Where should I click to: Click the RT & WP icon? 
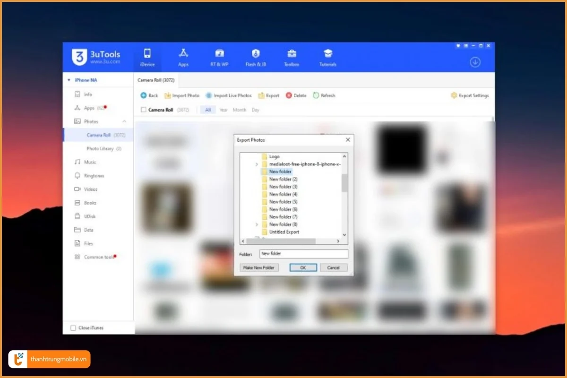219,53
